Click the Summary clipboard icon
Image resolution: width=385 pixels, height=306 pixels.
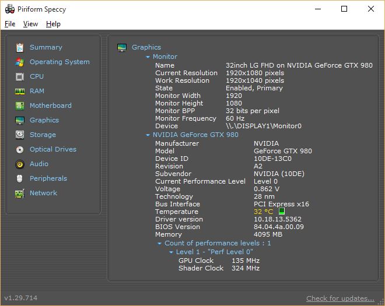[x=20, y=47]
